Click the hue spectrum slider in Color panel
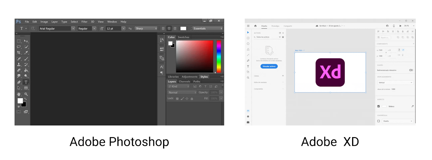The height and width of the screenshot is (160, 432). tap(219, 56)
